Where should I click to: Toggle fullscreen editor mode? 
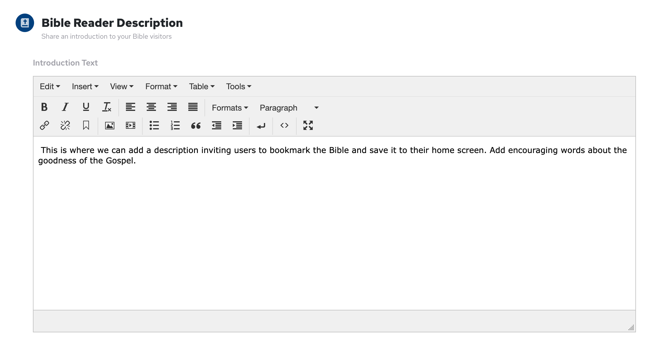tap(308, 126)
